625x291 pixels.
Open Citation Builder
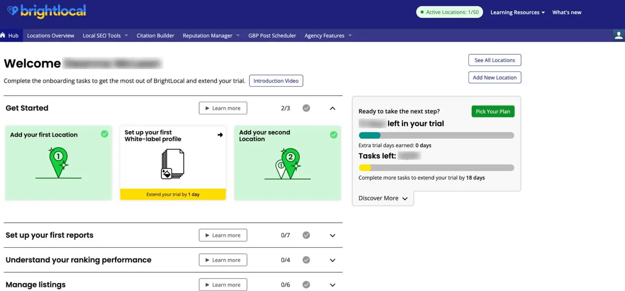[x=155, y=35]
